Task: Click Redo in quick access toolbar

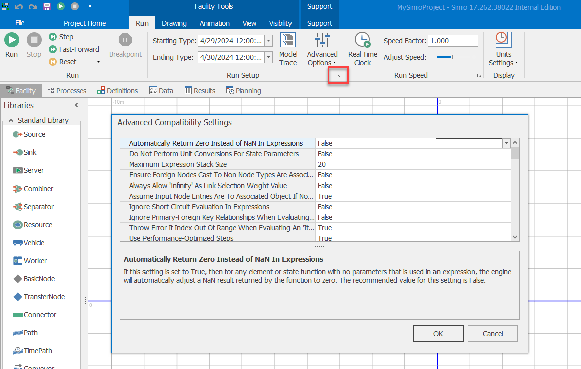Action: tap(33, 7)
